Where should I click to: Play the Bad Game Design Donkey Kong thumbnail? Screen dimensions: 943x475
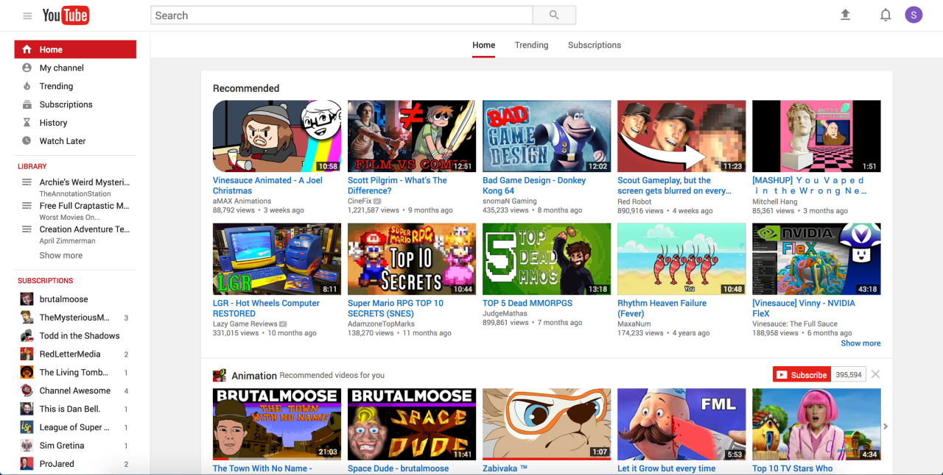547,136
